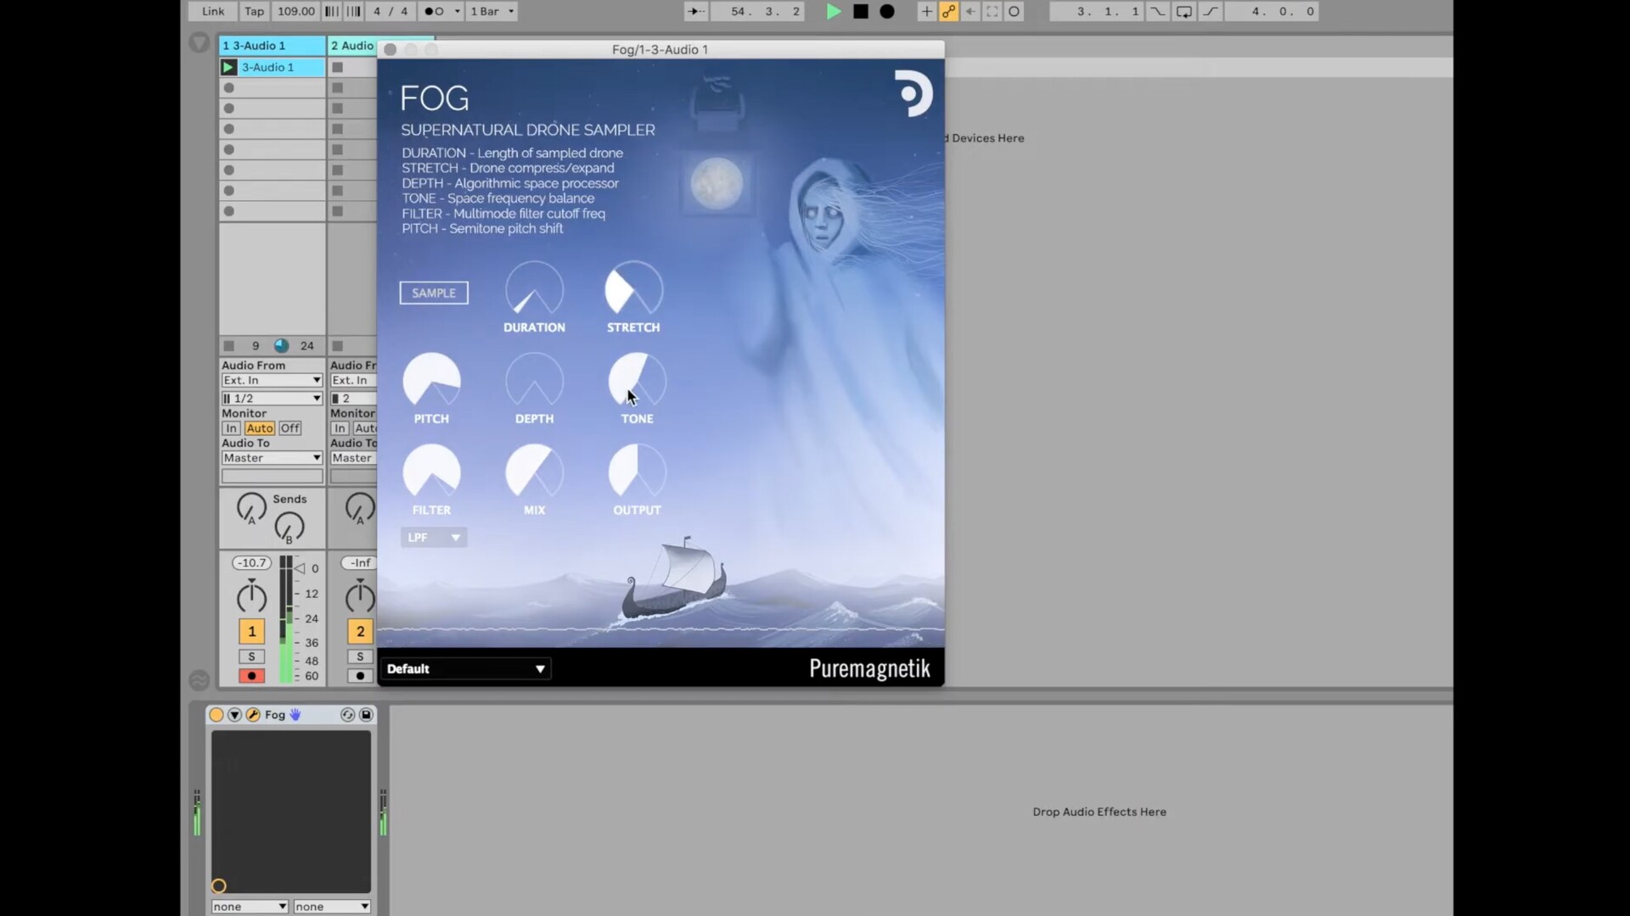Click the Fog device hot-swap icon
The image size is (1630, 916).
(347, 715)
